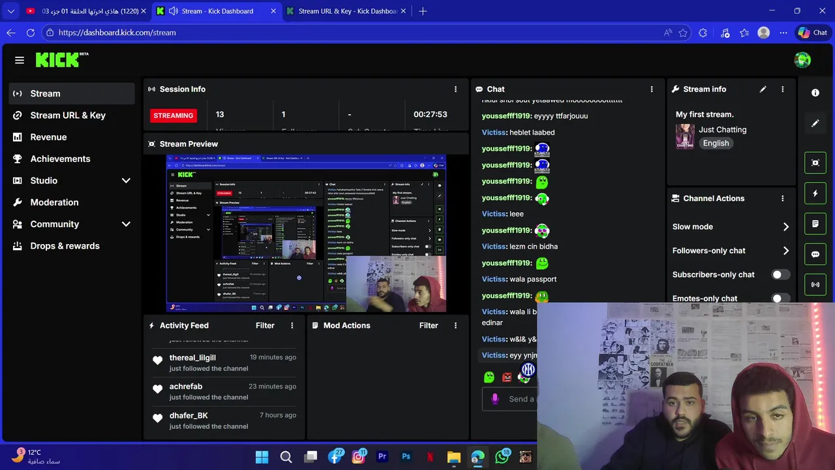Viewport: 835px width, 470px height.
Task: Open the profile avatar menu
Action: [x=802, y=60]
